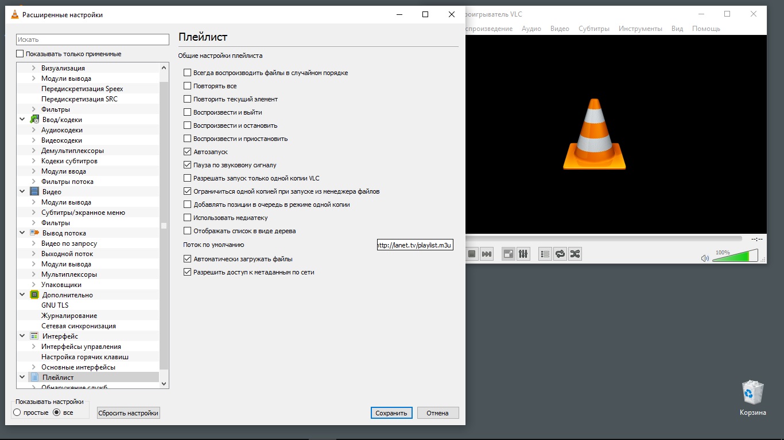Toggle loop repeat icon
Image resolution: width=784 pixels, height=440 pixels.
click(x=560, y=254)
